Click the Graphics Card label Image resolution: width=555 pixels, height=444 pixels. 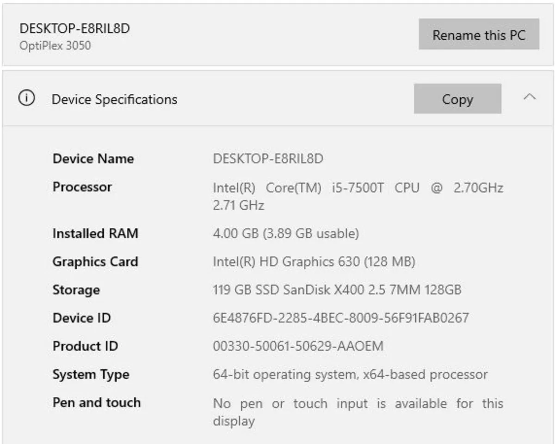click(x=95, y=262)
